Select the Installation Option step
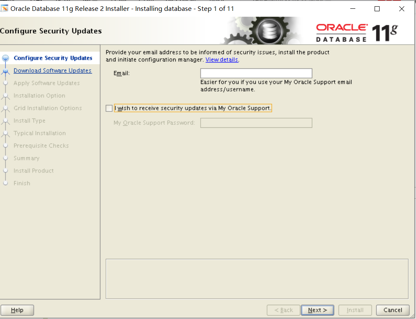Viewport: 416px width, 319px height. (x=39, y=96)
